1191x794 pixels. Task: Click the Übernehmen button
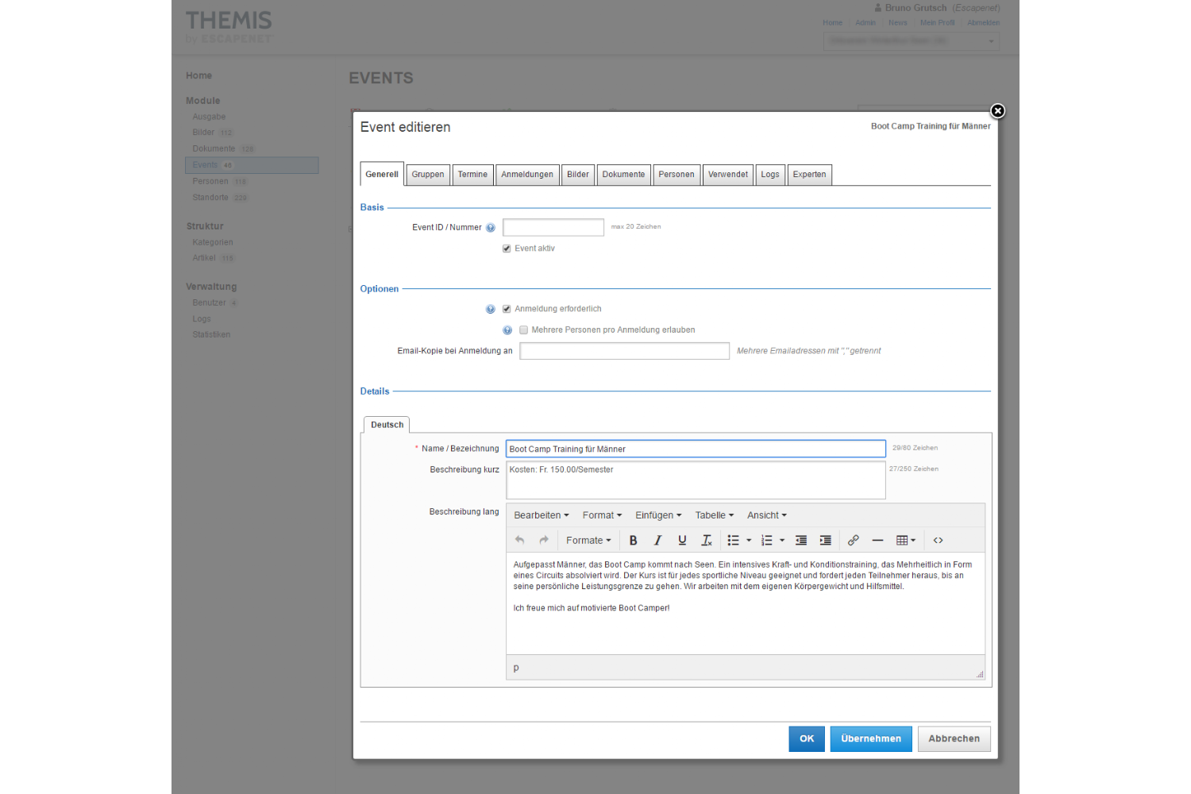(871, 738)
